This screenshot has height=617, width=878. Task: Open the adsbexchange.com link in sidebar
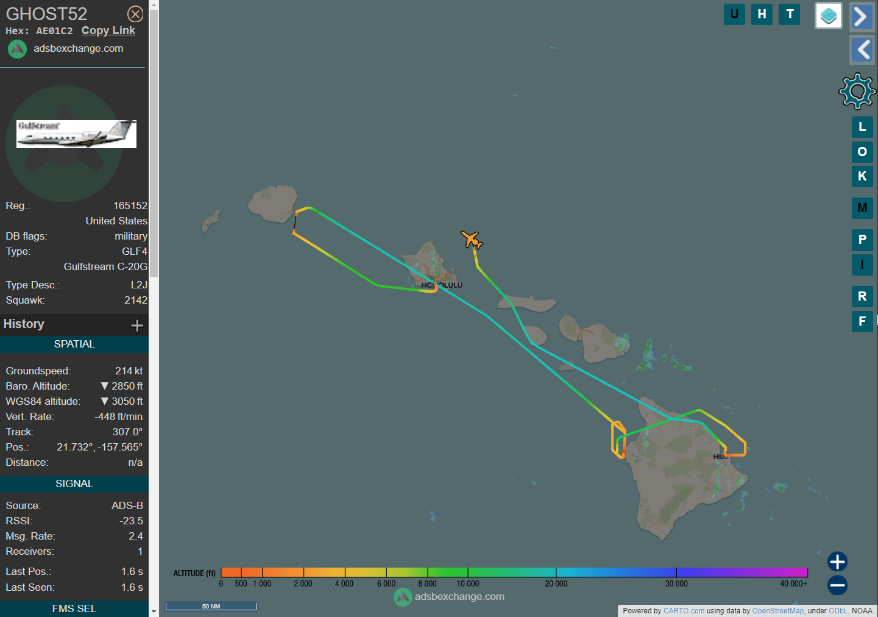pyautogui.click(x=78, y=48)
